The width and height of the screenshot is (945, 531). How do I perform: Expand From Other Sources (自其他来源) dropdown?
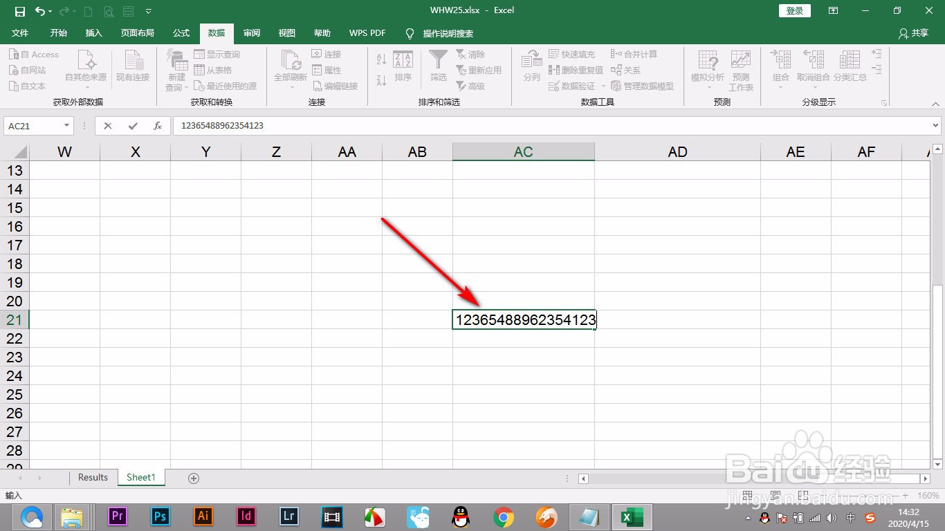pyautogui.click(x=86, y=88)
